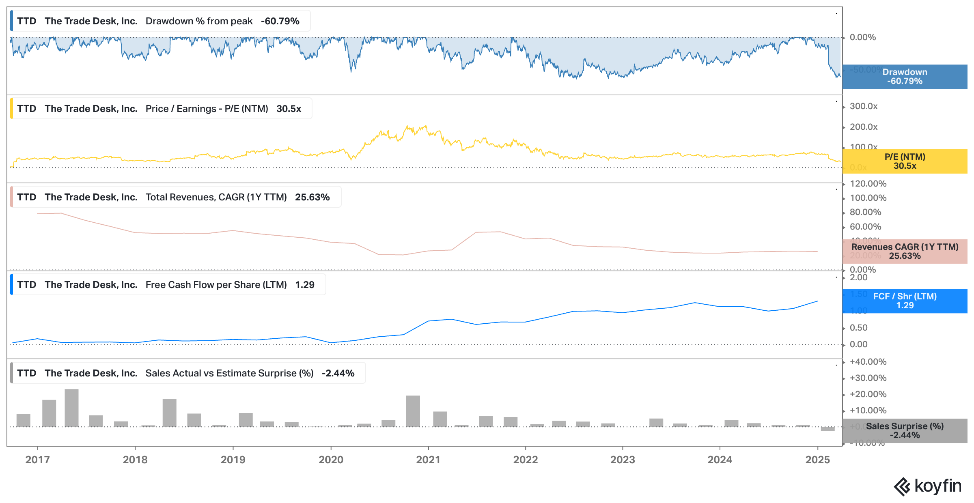Click the +10.00% surprise axis label
The height and width of the screenshot is (503, 974).
click(x=868, y=411)
